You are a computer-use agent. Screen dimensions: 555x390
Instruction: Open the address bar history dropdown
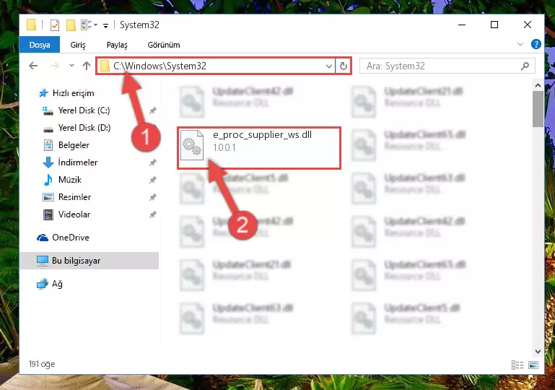click(329, 66)
